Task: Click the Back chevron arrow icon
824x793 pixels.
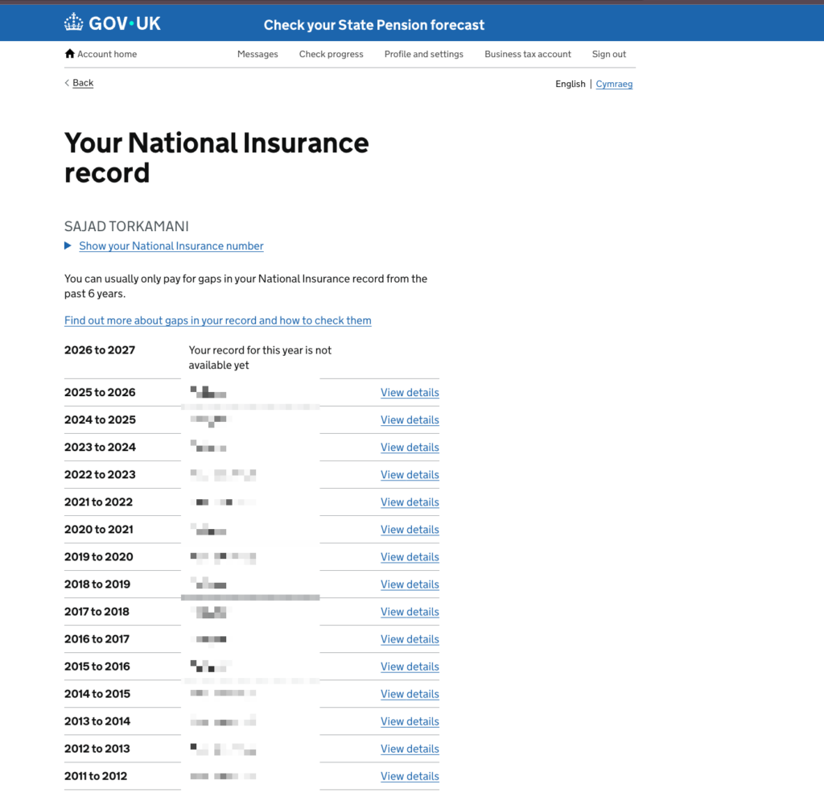Action: tap(67, 83)
